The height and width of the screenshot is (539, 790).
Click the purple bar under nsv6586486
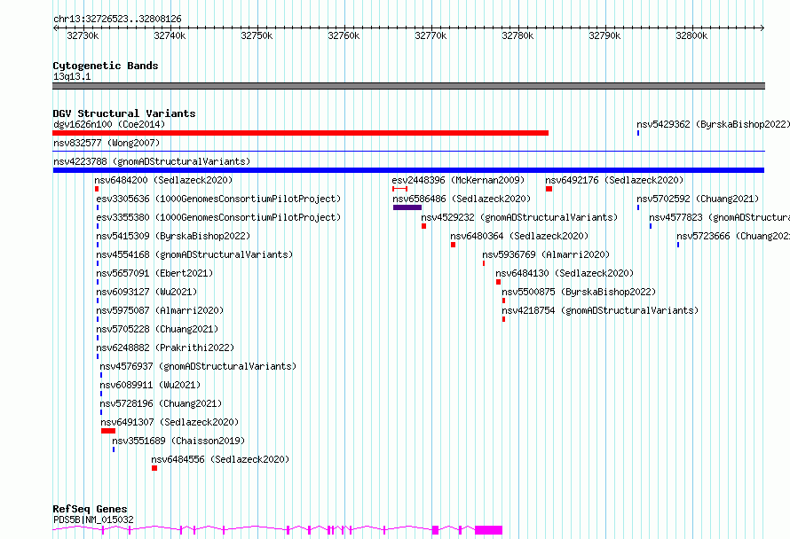click(407, 207)
